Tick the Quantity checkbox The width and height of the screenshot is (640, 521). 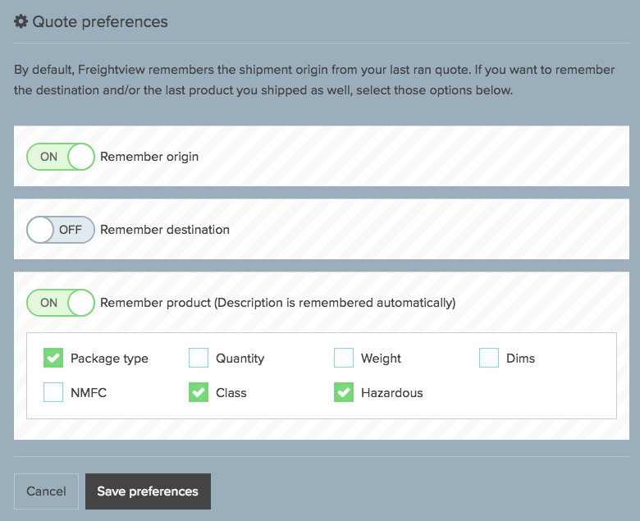click(199, 358)
